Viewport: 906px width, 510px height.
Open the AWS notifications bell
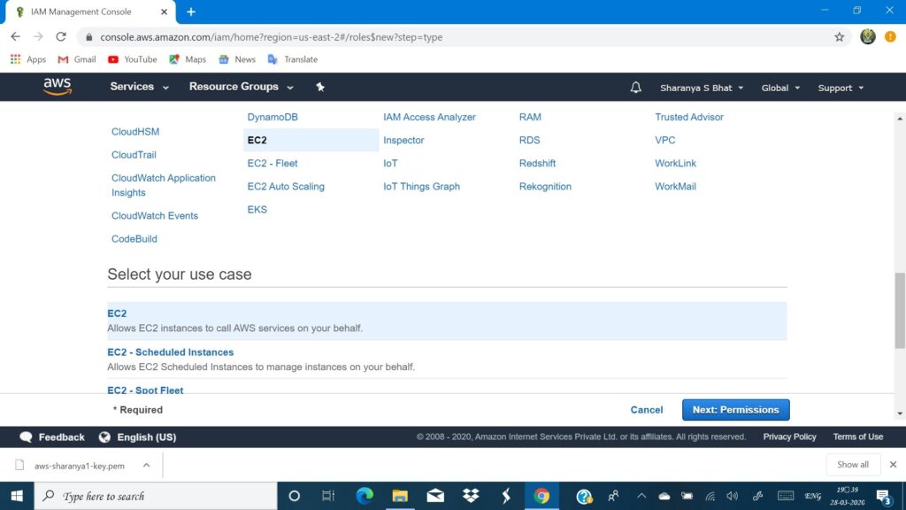[x=635, y=88]
